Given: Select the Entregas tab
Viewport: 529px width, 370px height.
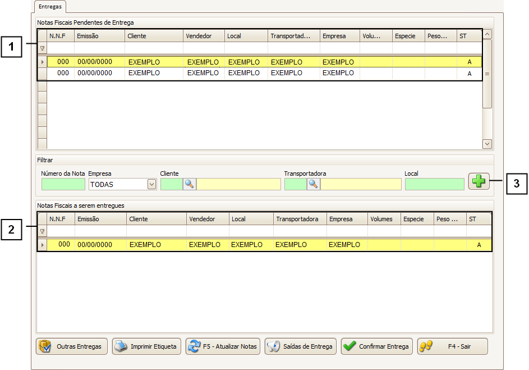Looking at the screenshot, I should click(x=50, y=6).
